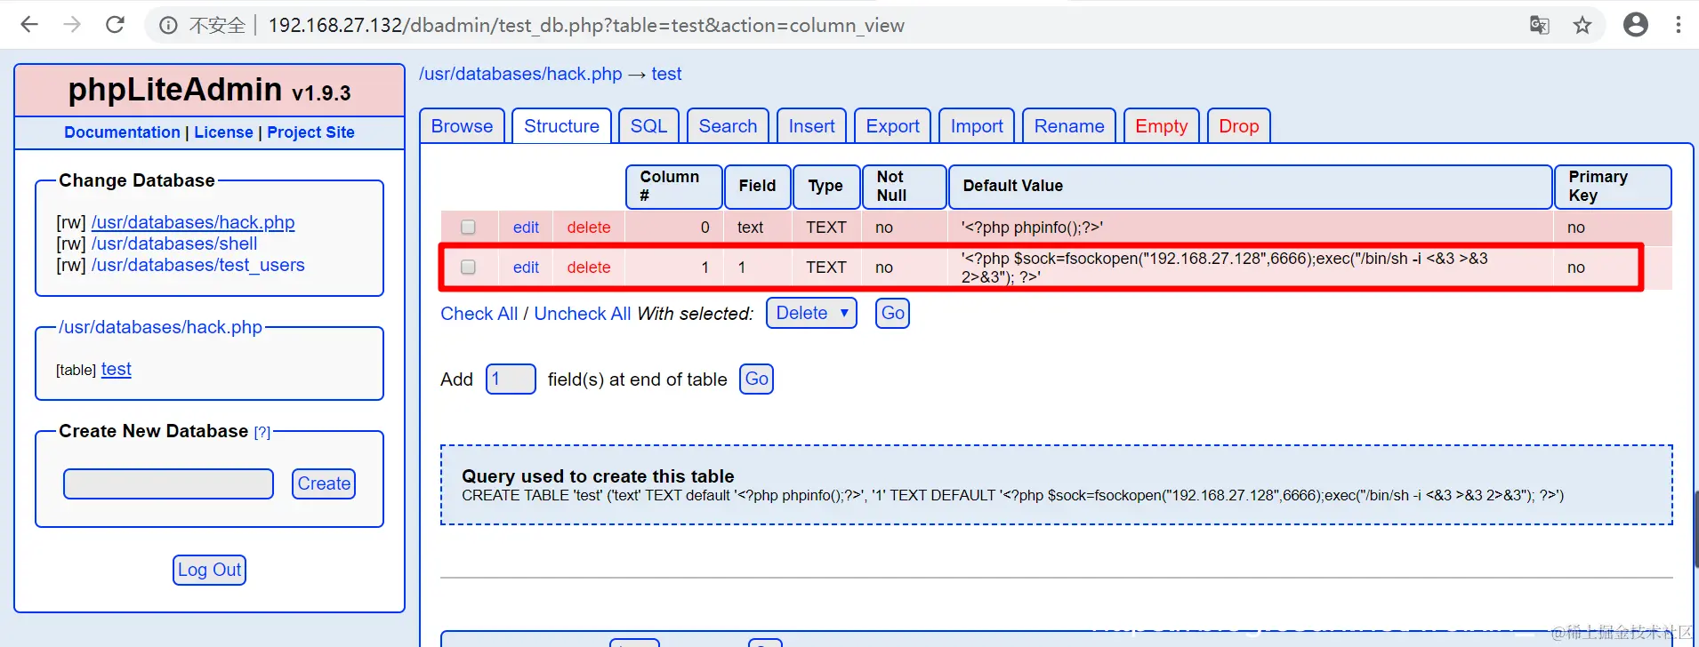This screenshot has height=647, width=1699.
Task: Edit the column named 1
Action: [x=526, y=268]
